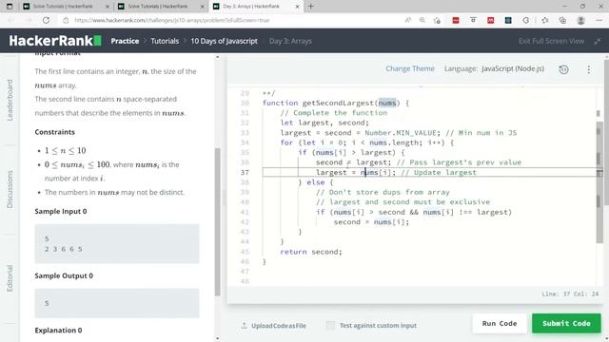
Task: Click the zoom magnifier icon in address bar
Action: point(422,20)
